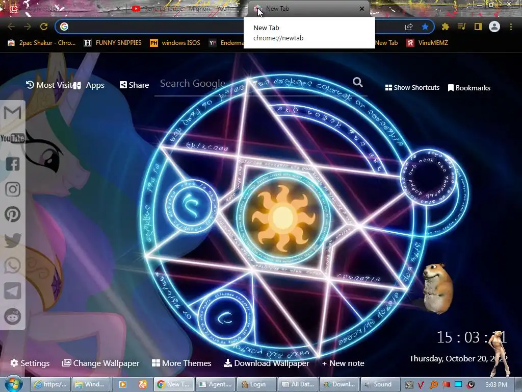Go back using the back arrow
Screen dimensions: 522x392
[11, 27]
